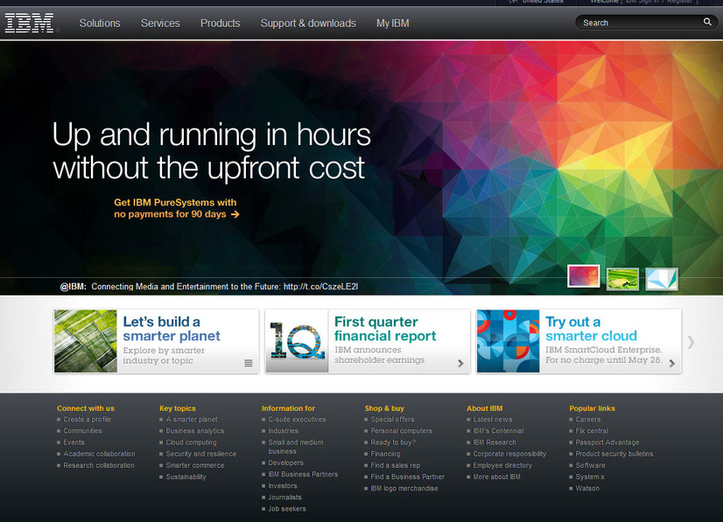
Task: Open 'Employee directory' link
Action: 502,465
